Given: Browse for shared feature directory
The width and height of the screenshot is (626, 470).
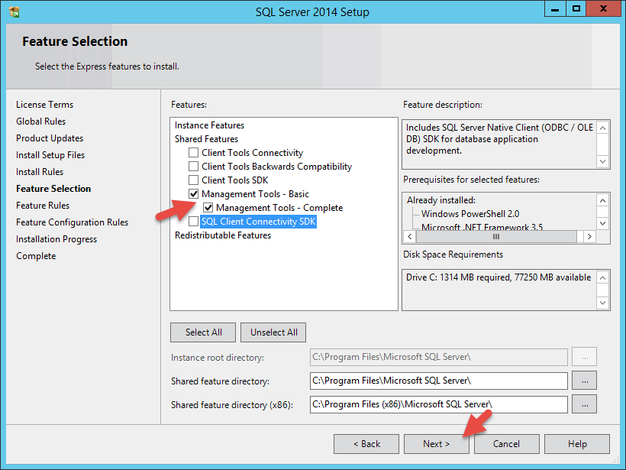Looking at the screenshot, I should [x=585, y=381].
